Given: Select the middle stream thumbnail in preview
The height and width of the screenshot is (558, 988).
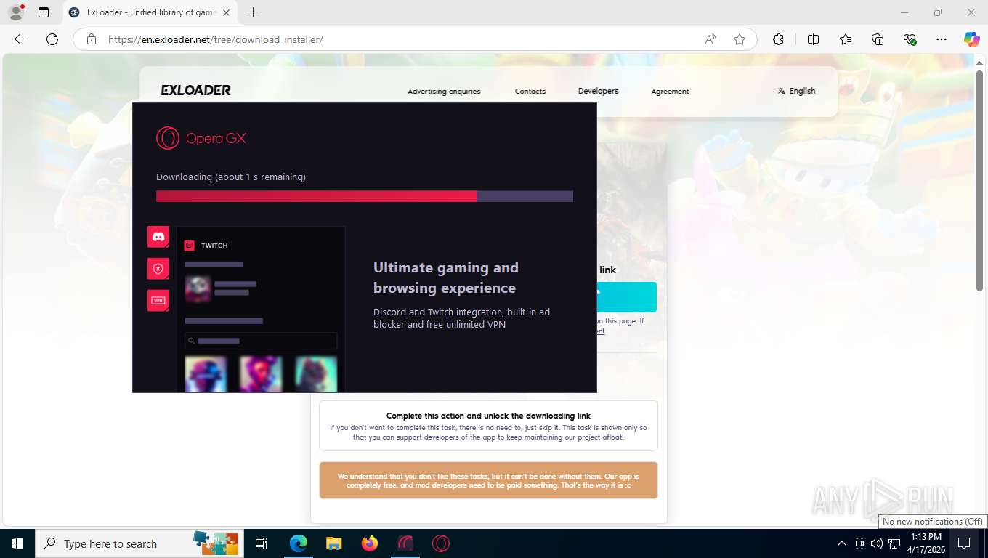Looking at the screenshot, I should [x=261, y=374].
